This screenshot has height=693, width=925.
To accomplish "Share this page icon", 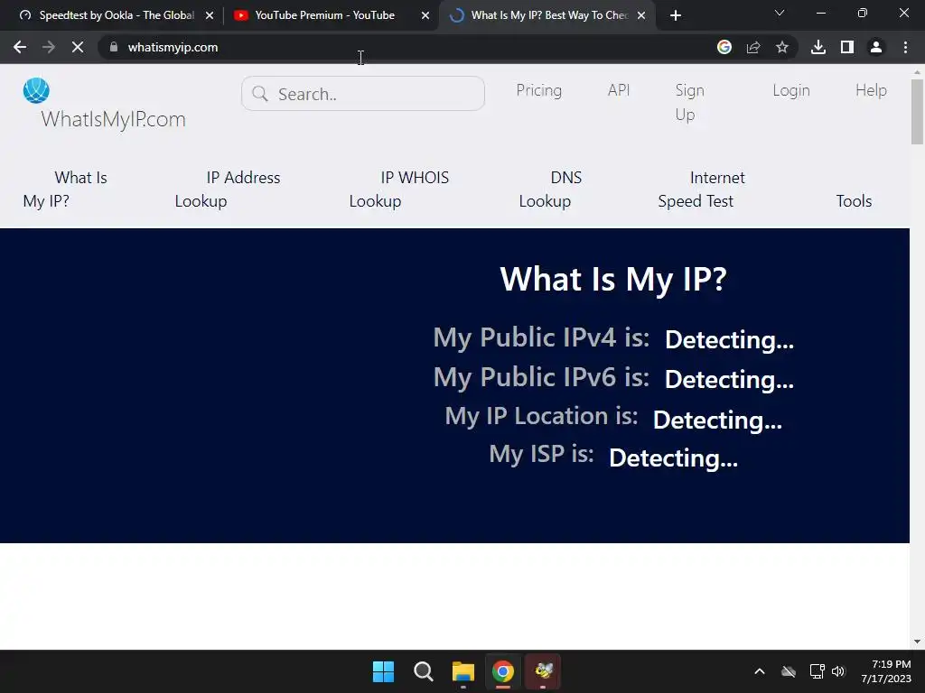I will (753, 47).
